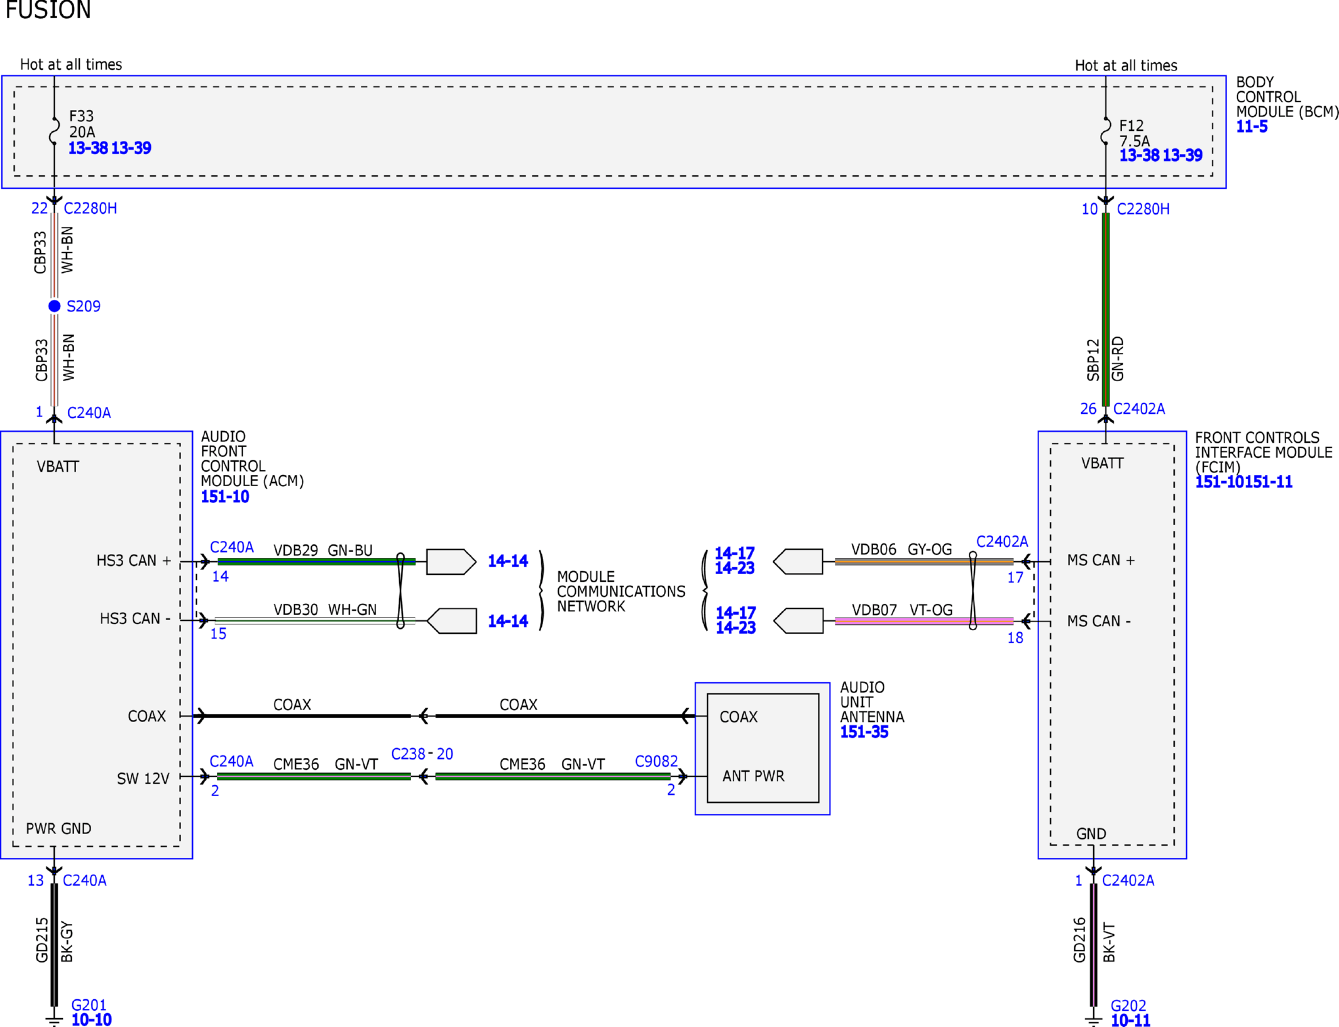Click connector label C2402A above pin 17
Viewport: 1339px width, 1027px height.
(x=1002, y=541)
